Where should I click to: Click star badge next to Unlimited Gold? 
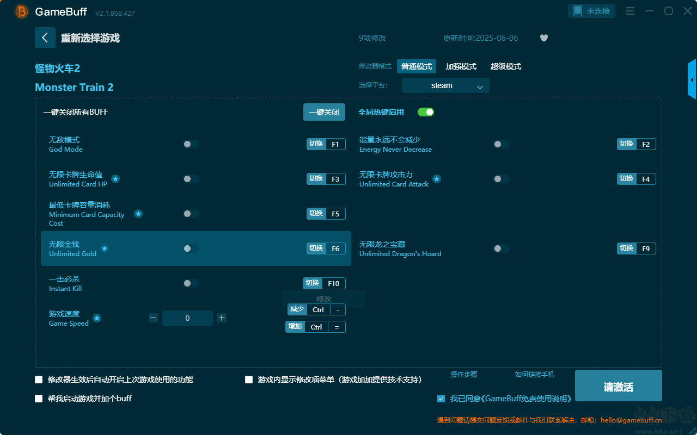105,248
